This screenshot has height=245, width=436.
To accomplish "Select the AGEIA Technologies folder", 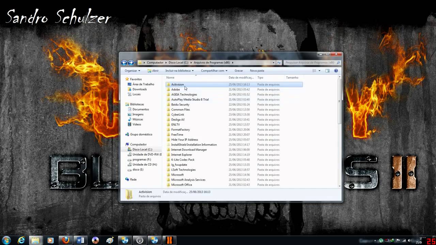I will point(184,95).
